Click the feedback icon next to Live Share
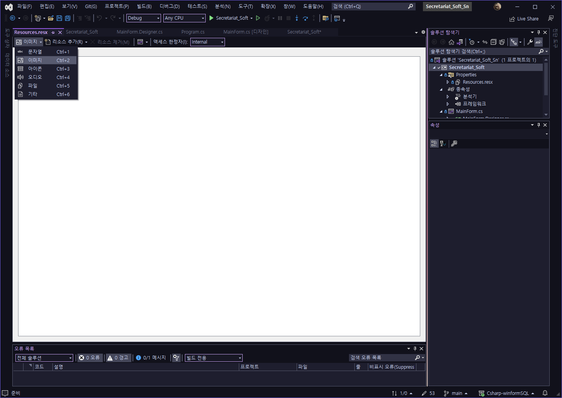 (551, 19)
